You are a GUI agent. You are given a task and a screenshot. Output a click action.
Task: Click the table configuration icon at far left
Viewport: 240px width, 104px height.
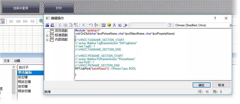point(2,21)
